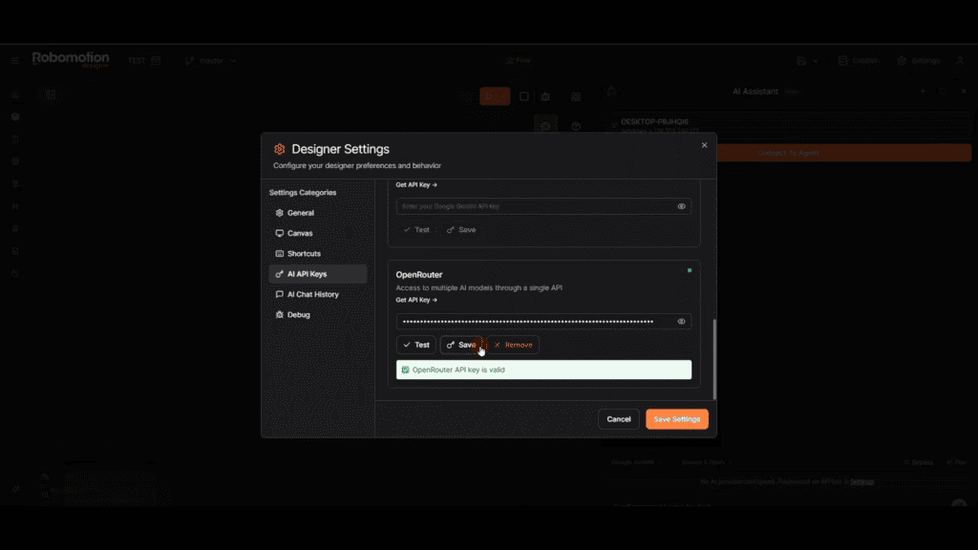Save the OpenRouter API key

point(461,345)
